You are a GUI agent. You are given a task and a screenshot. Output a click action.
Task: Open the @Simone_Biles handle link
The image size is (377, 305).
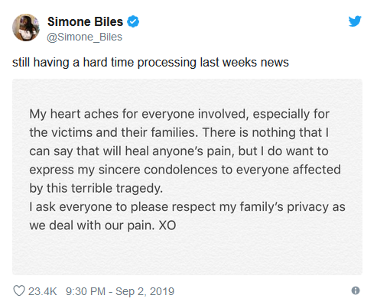[84, 37]
